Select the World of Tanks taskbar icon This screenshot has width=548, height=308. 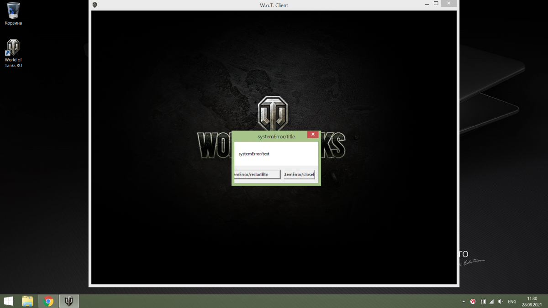click(x=69, y=301)
